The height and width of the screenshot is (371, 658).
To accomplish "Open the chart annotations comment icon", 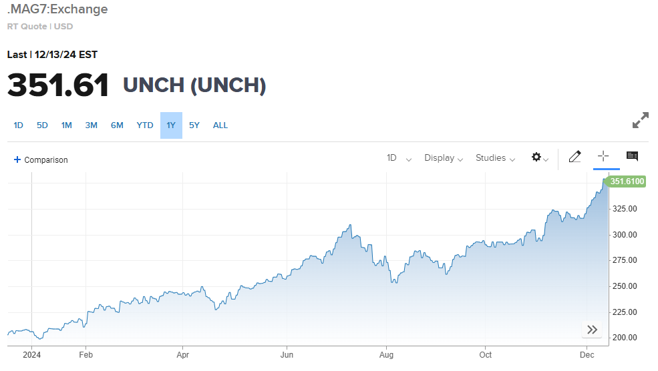I will point(632,156).
